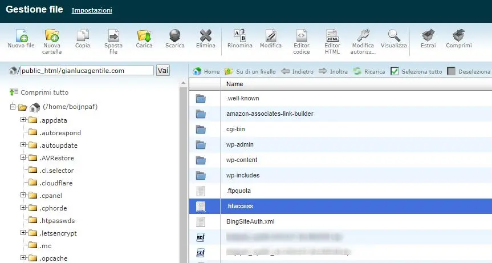Open the Carica upload tool

(x=144, y=39)
